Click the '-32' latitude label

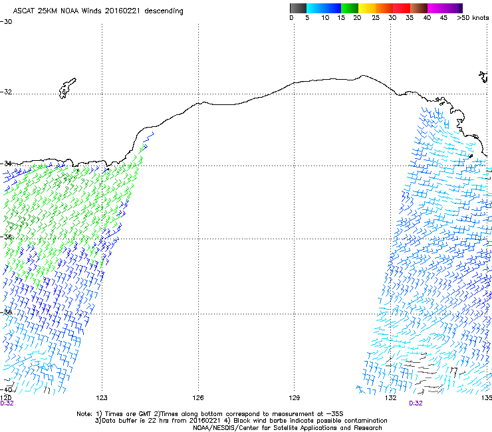click(x=6, y=92)
